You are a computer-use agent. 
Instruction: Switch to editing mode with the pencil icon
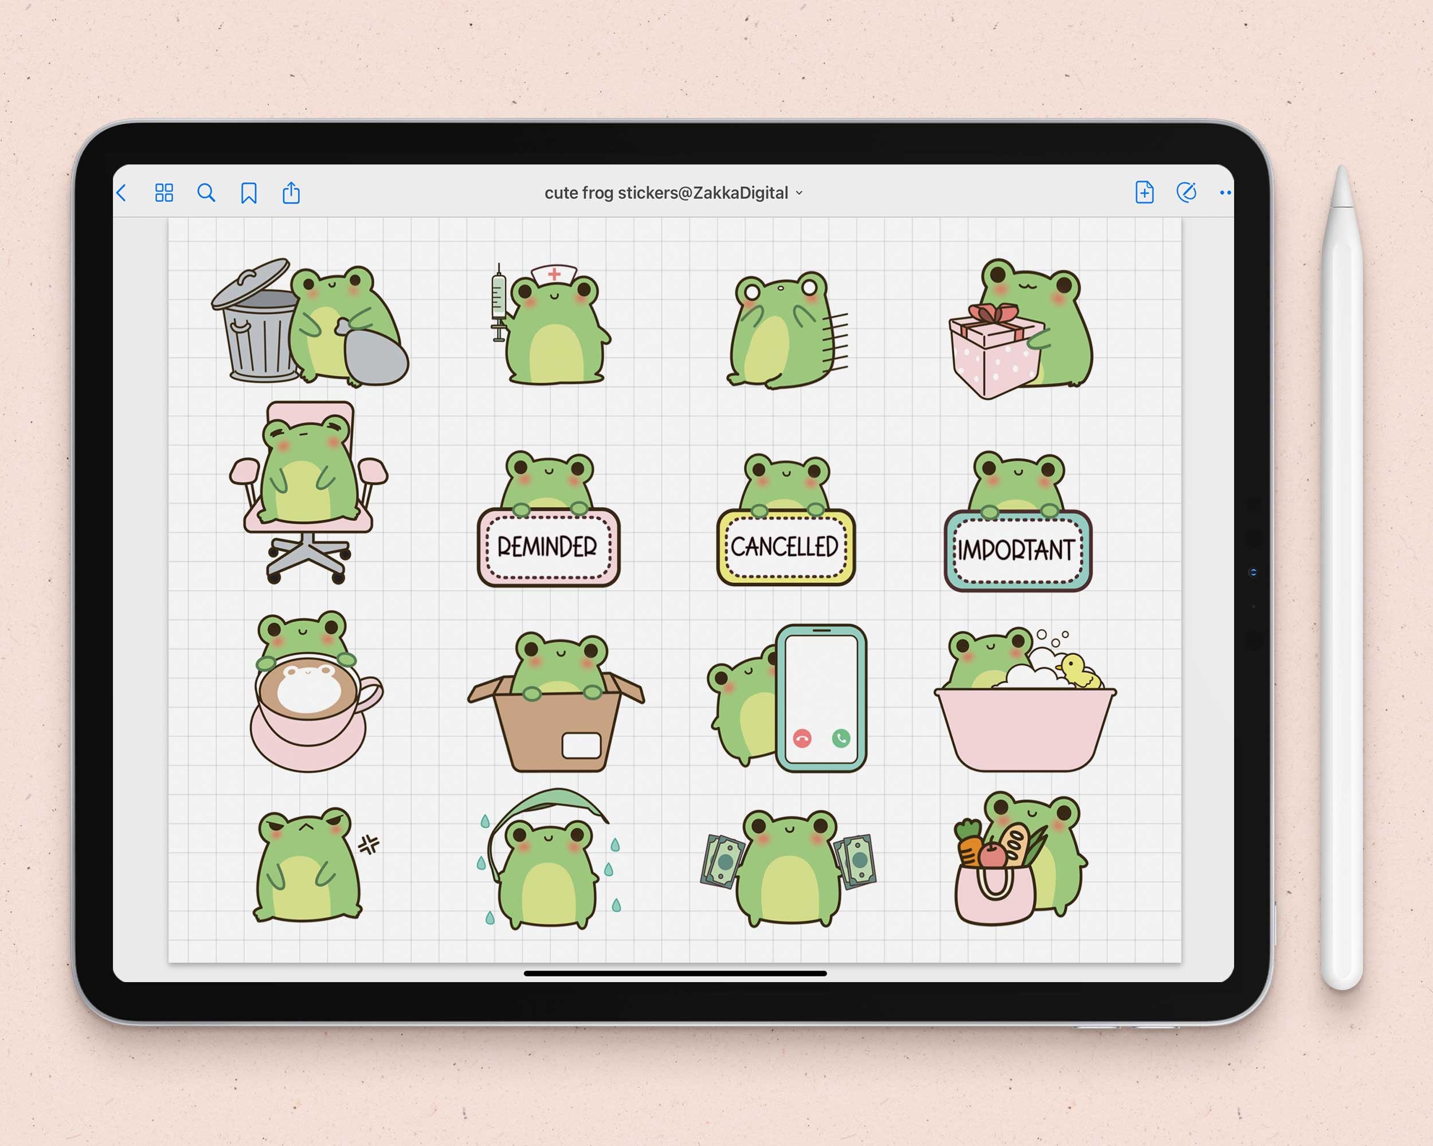coord(1187,193)
